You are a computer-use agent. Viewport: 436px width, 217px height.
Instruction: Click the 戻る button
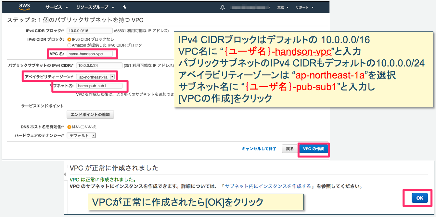click(x=289, y=149)
